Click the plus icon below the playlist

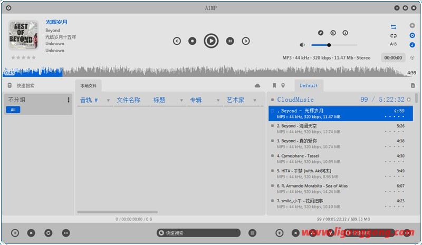[x=280, y=233]
